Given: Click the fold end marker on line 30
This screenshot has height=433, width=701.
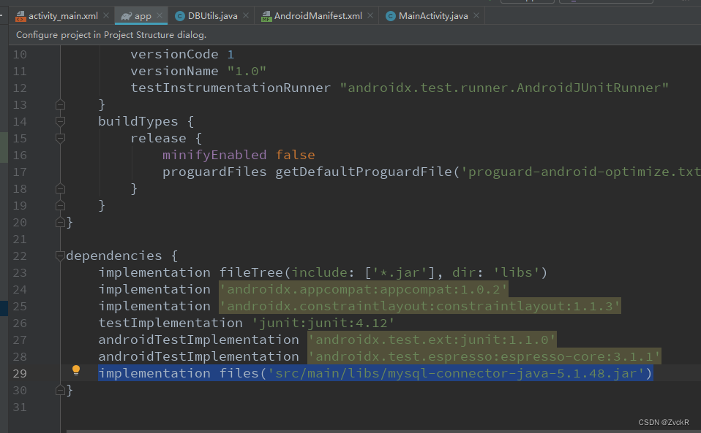Looking at the screenshot, I should tap(60, 390).
